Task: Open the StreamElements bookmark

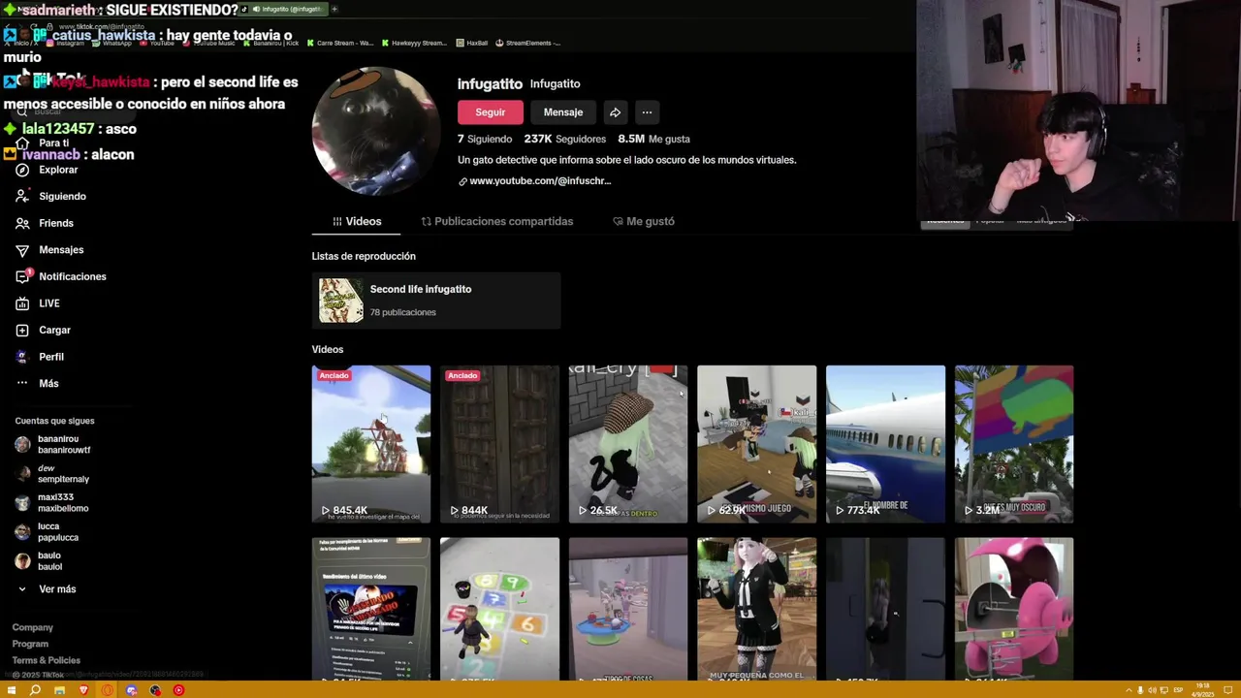Action: pos(528,43)
